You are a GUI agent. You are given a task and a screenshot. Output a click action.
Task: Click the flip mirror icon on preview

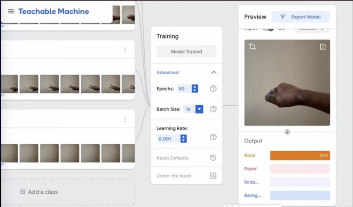(323, 47)
